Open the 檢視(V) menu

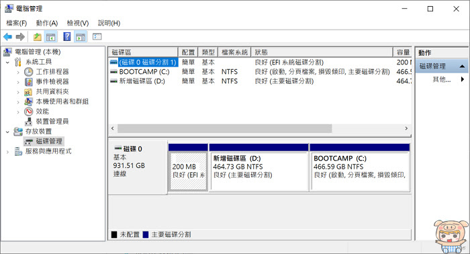pos(78,23)
